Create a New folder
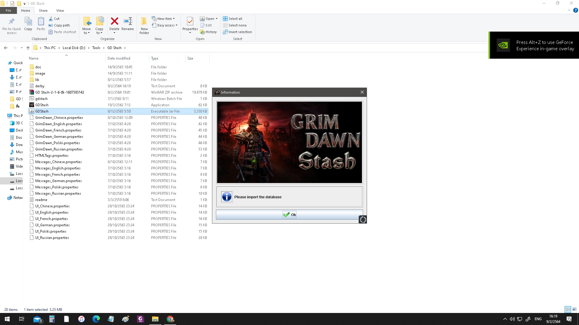Screen dimensions: 579x325 click(144, 26)
